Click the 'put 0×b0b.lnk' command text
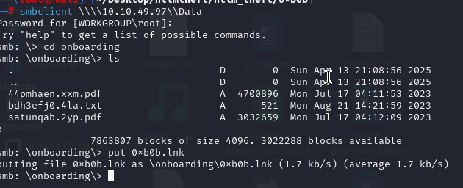This screenshot has width=463, height=188. (146, 152)
